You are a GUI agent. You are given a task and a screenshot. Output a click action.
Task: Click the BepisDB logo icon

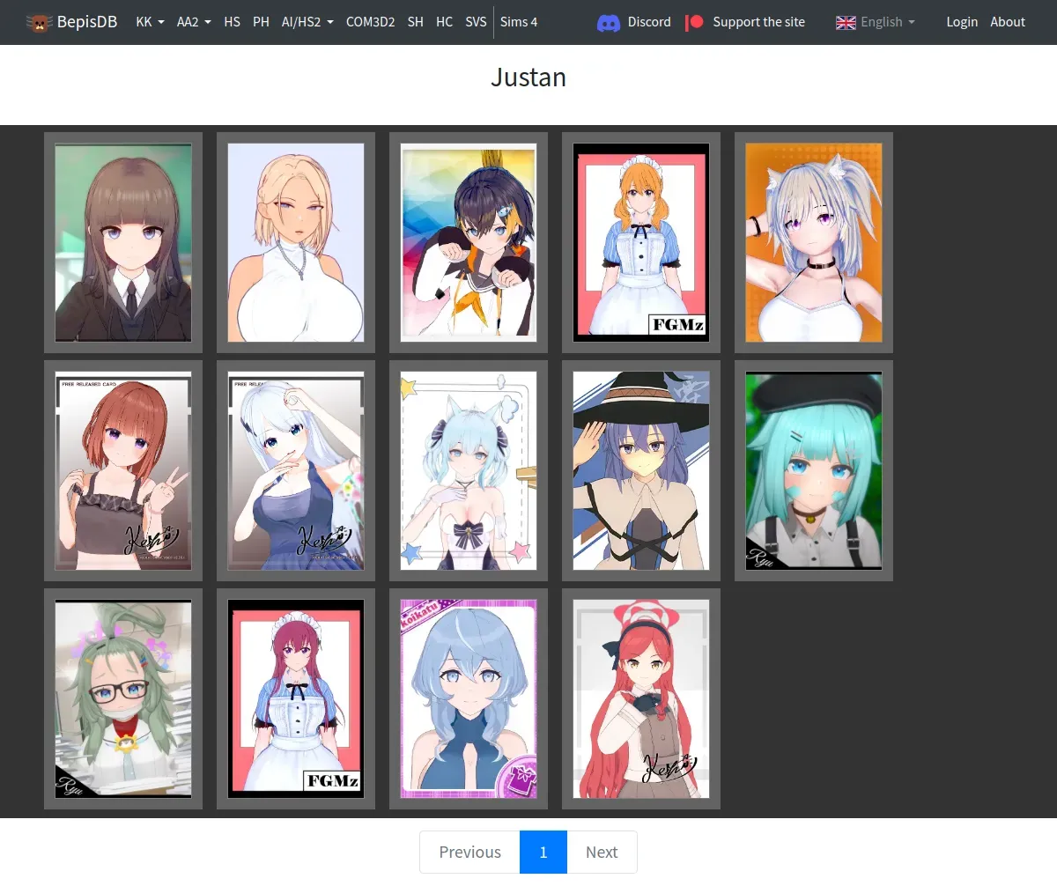39,23
